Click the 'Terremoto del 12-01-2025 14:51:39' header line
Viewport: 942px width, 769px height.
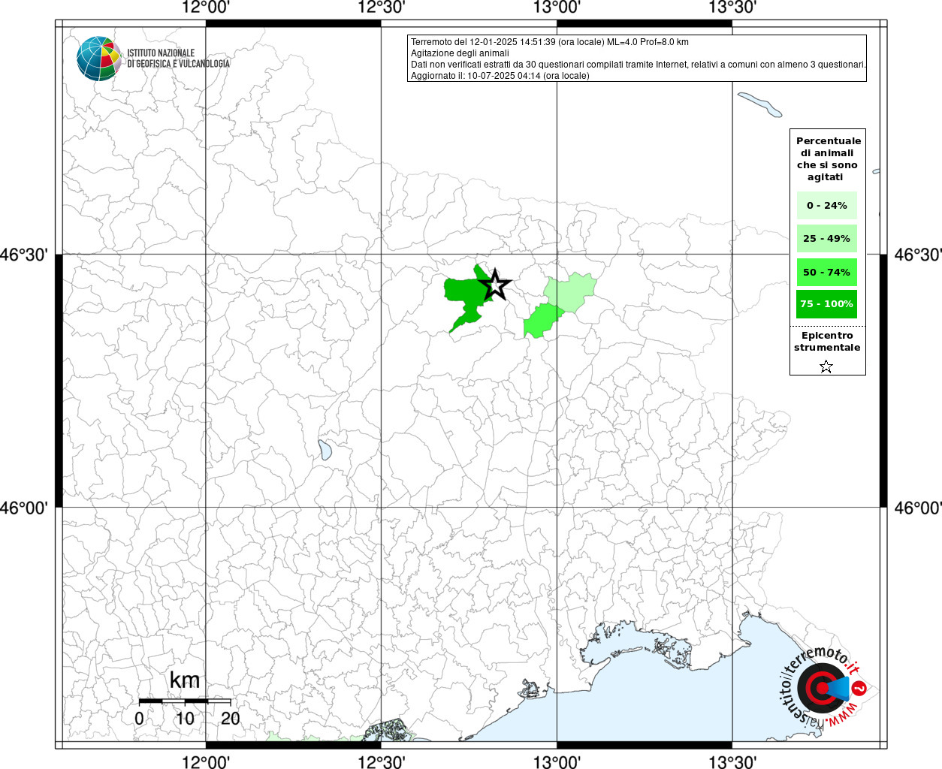(x=550, y=42)
